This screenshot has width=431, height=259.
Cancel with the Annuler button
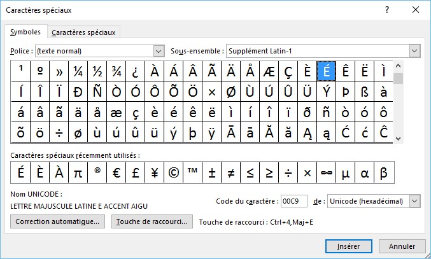click(402, 246)
